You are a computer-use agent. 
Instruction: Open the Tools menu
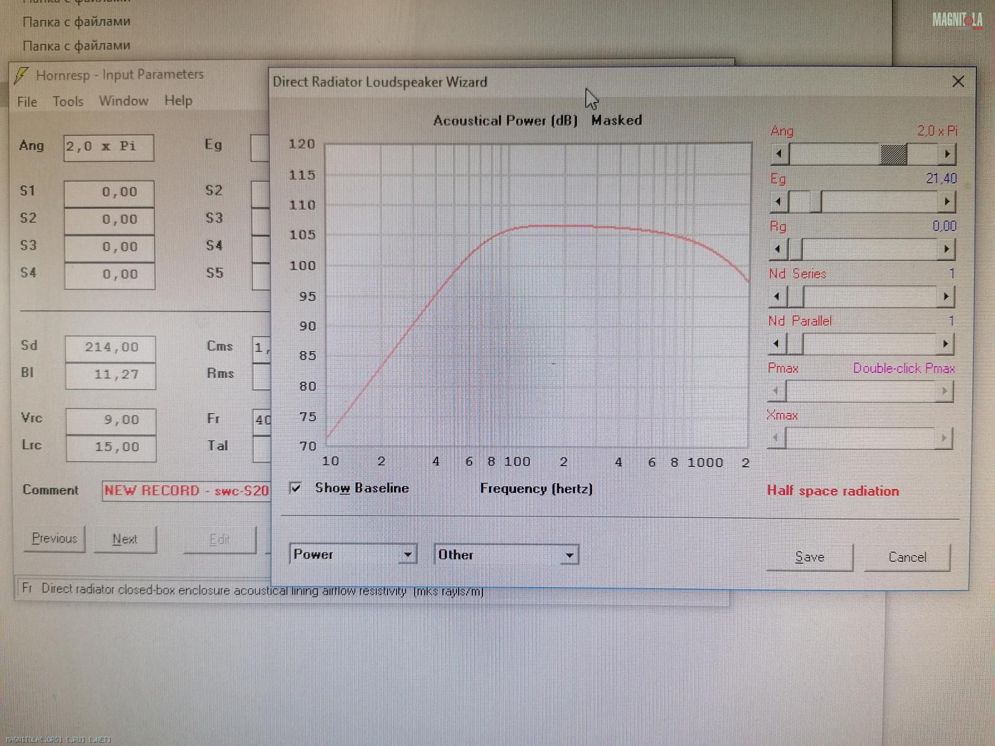coord(68,101)
